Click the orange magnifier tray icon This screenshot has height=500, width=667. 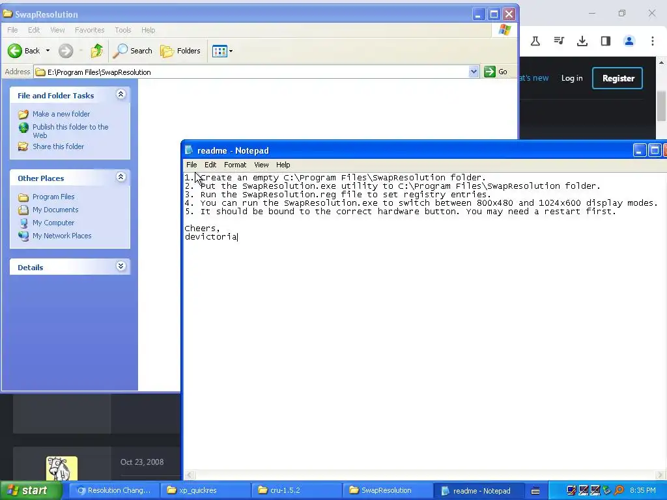pyautogui.click(x=619, y=491)
